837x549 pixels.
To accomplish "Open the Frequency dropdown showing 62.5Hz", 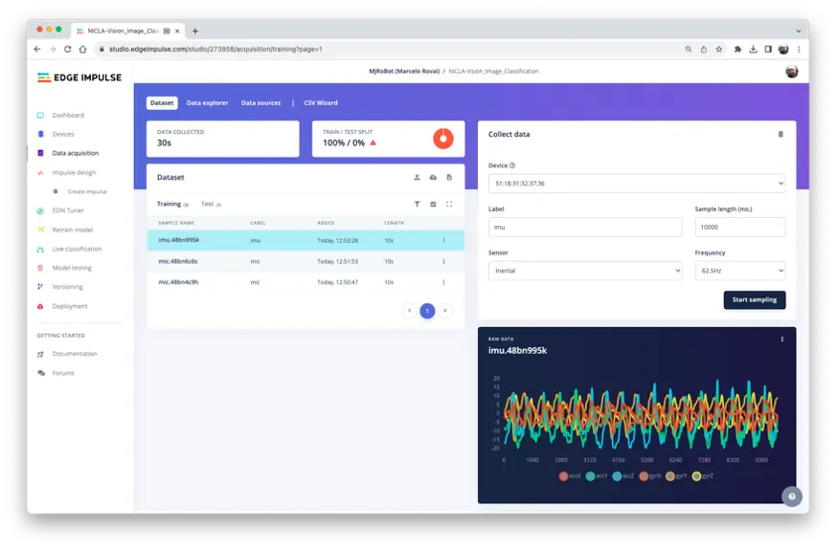I will click(739, 271).
